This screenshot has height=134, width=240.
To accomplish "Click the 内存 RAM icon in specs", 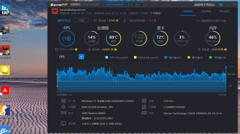I will [144, 113].
